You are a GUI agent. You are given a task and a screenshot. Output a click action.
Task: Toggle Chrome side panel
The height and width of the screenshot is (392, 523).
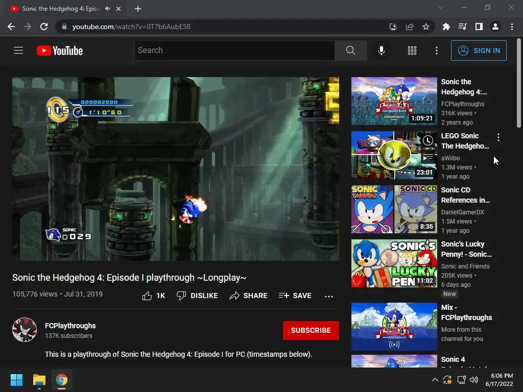479,27
